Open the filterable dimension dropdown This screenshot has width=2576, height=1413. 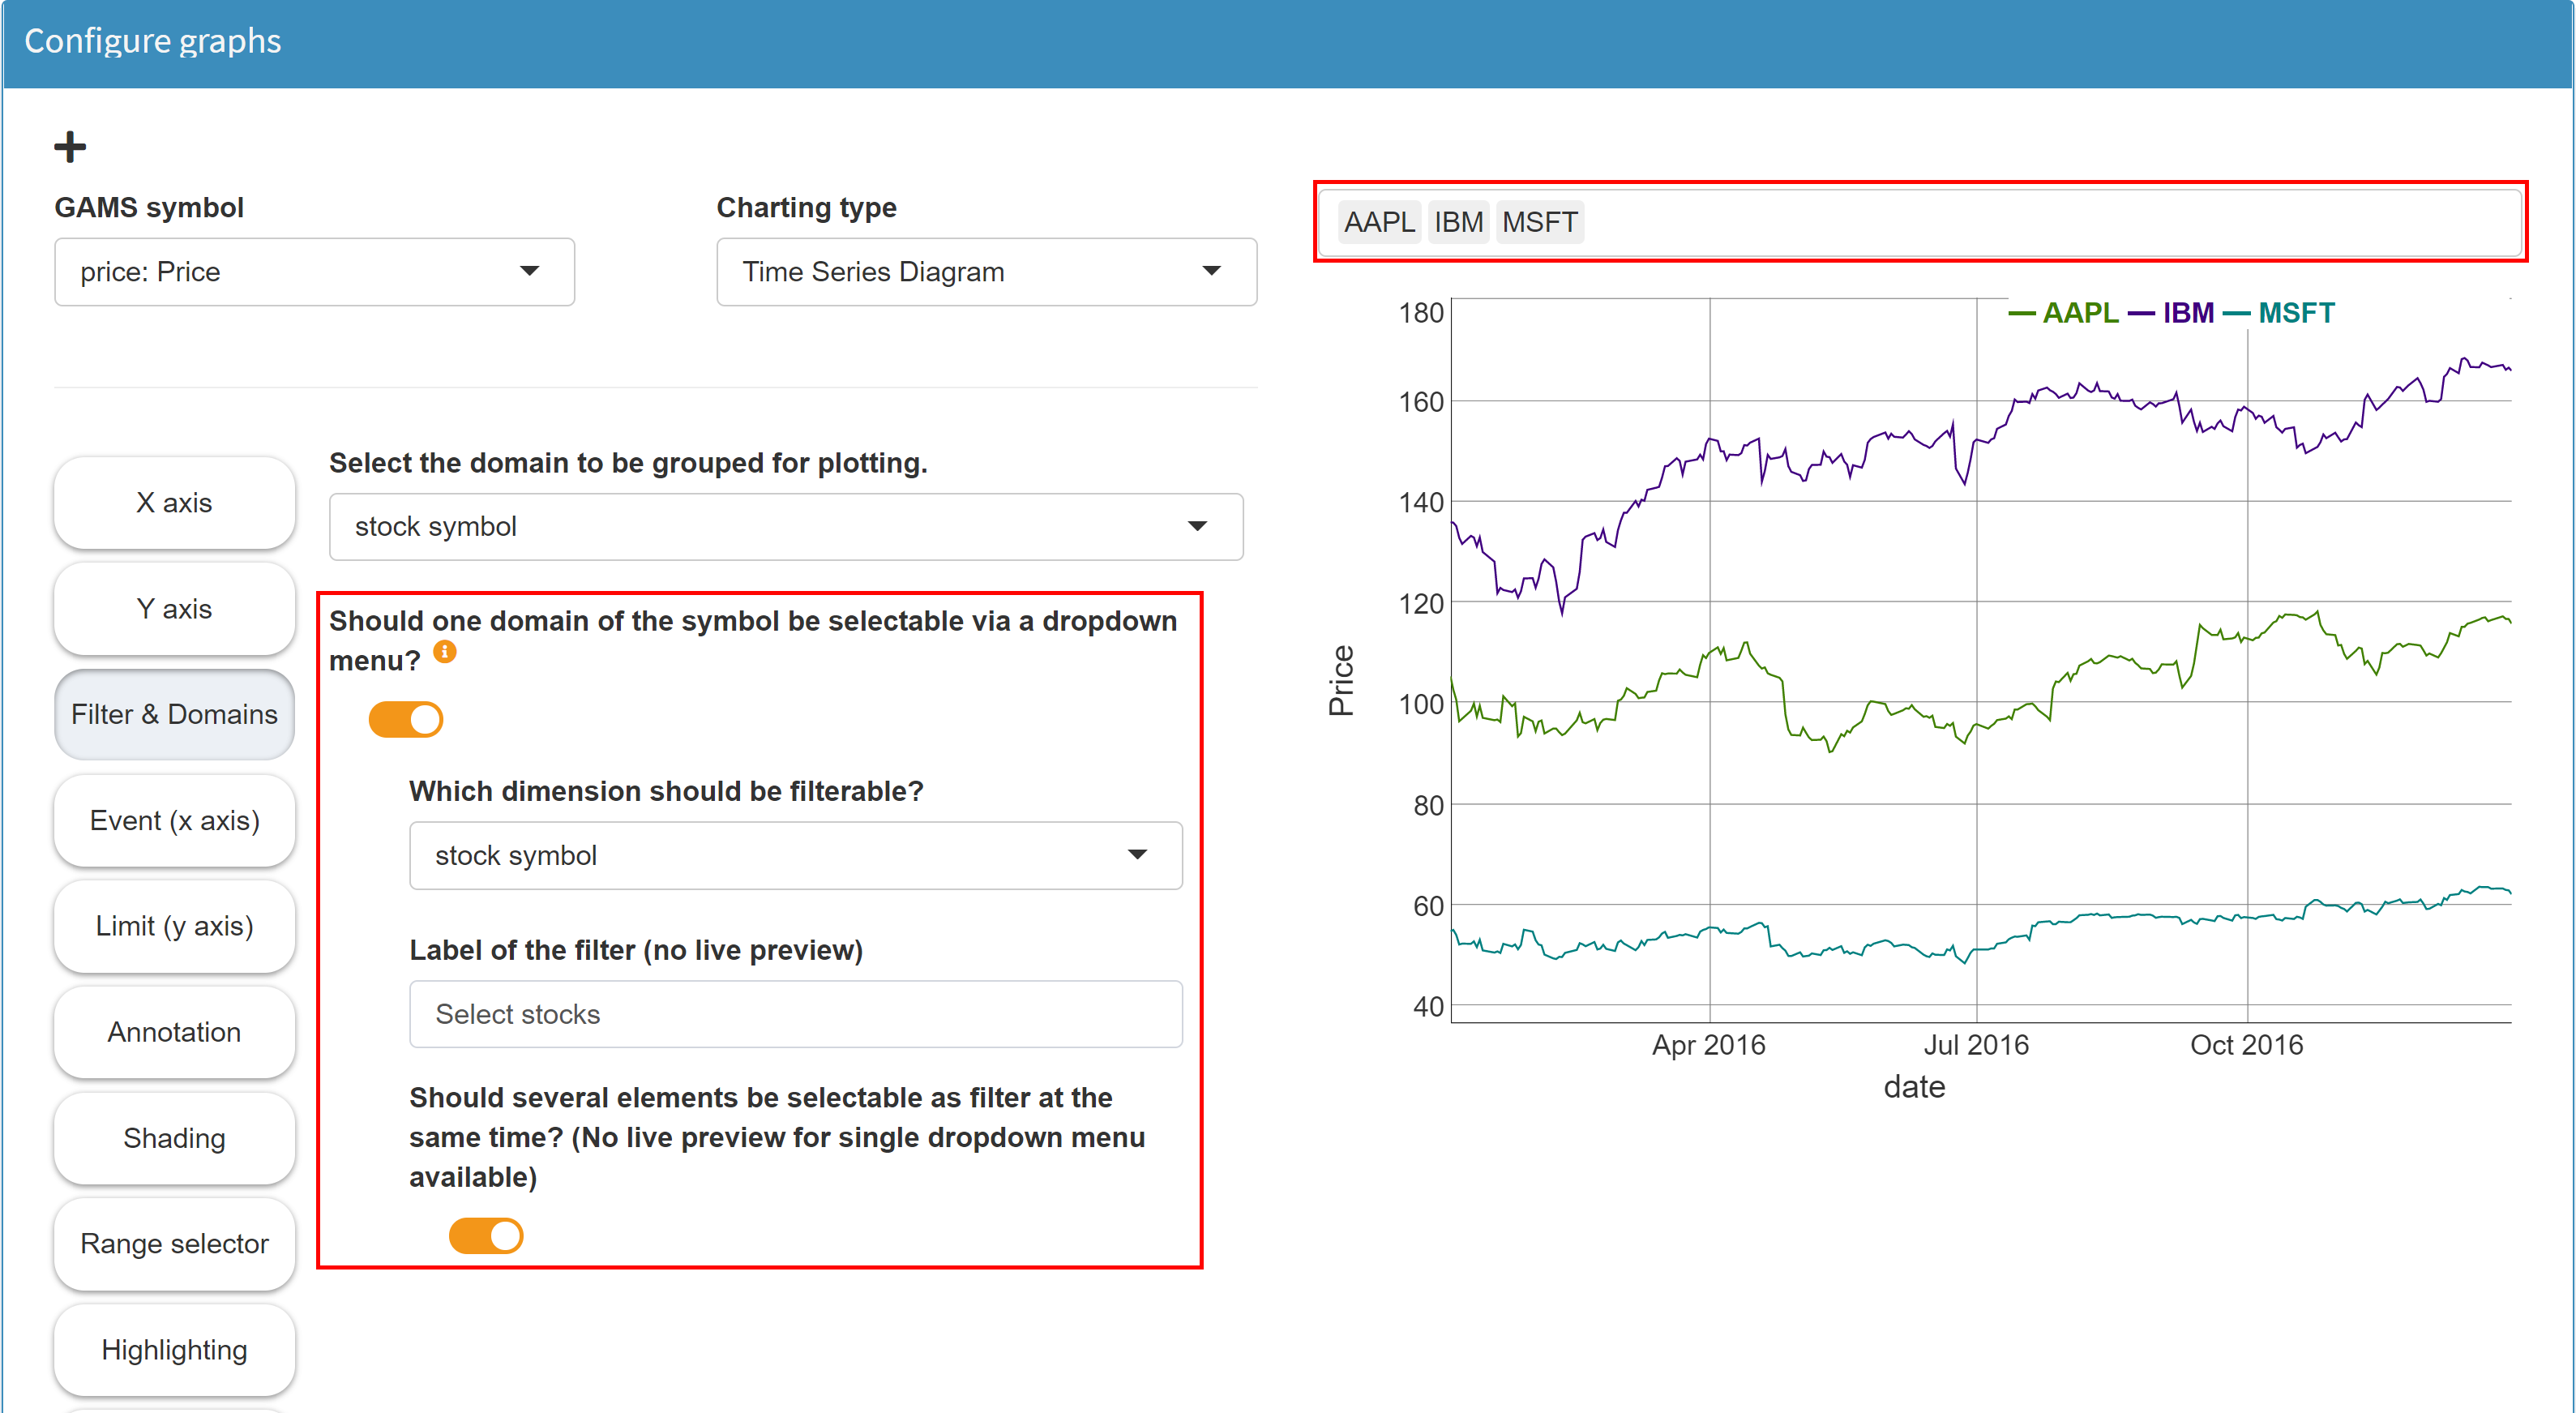[x=795, y=855]
